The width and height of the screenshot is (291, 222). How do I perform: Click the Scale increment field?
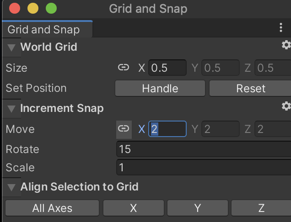coord(204,167)
